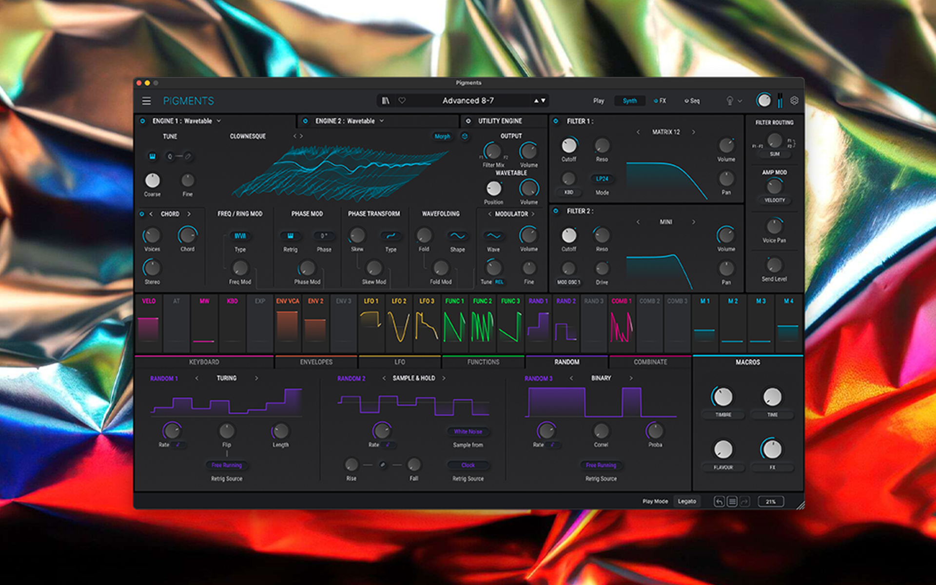
Task: Open the KEYBOARD modulation tab
Action: pyautogui.click(x=204, y=362)
